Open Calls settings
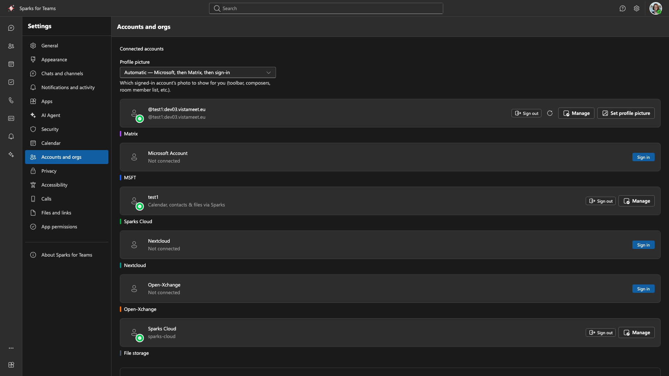Screen dimensions: 669x376 coord(67,199)
